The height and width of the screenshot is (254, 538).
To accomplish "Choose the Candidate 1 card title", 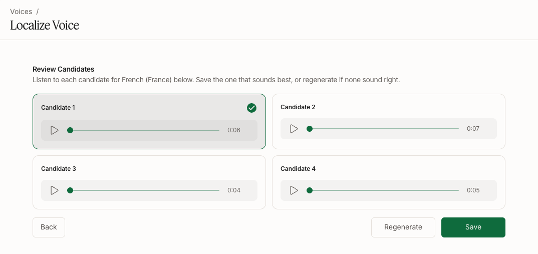I will click(x=58, y=108).
